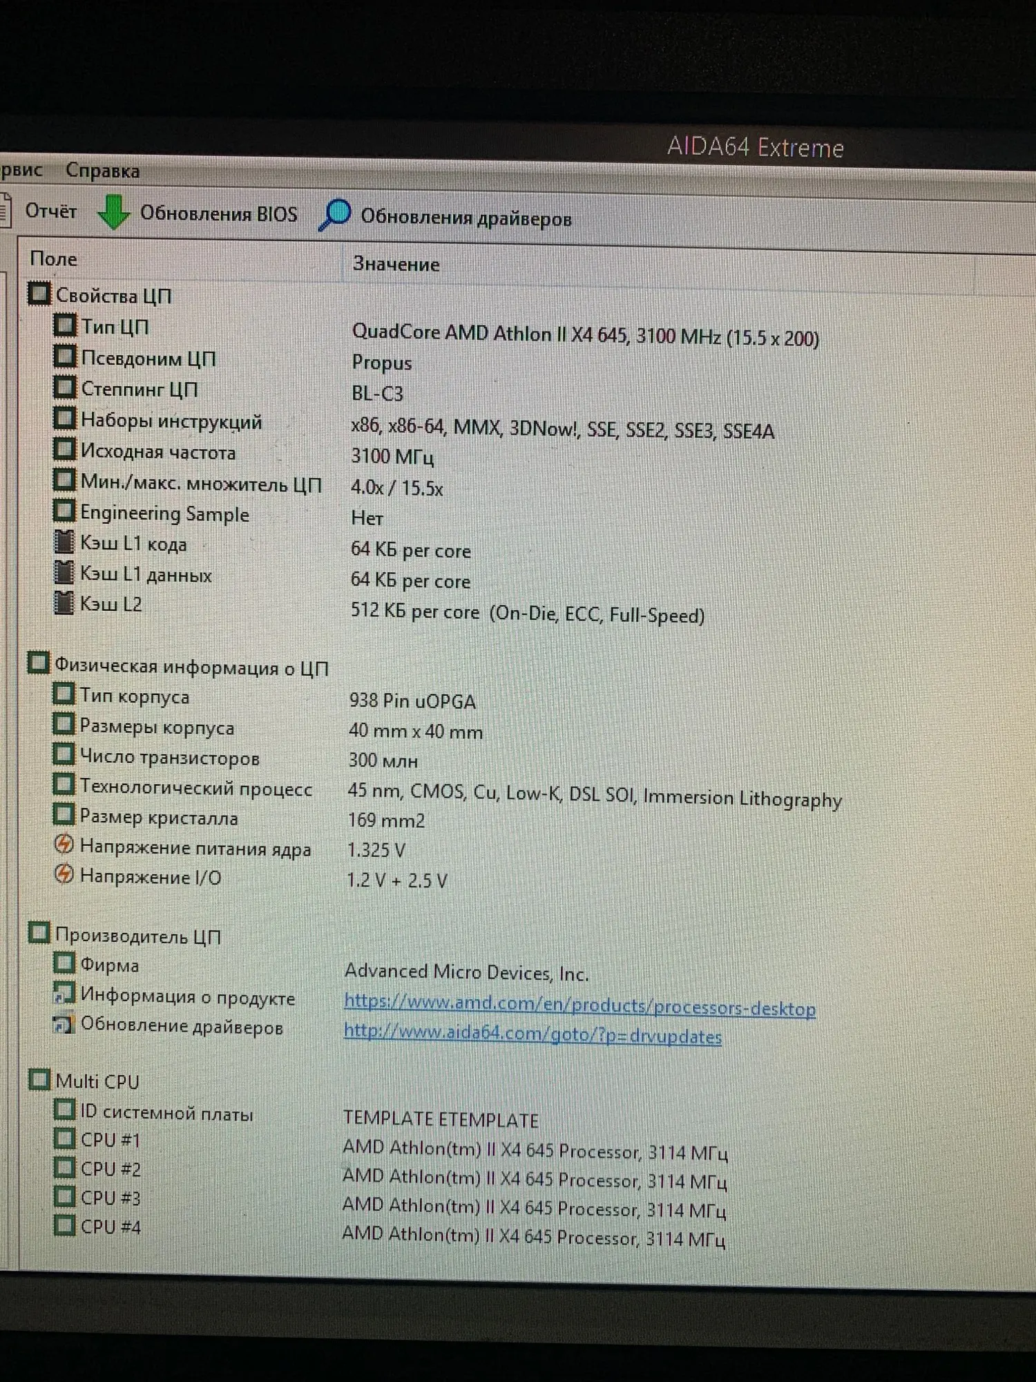Select the '938 Pin uOPGA' value

click(x=412, y=701)
